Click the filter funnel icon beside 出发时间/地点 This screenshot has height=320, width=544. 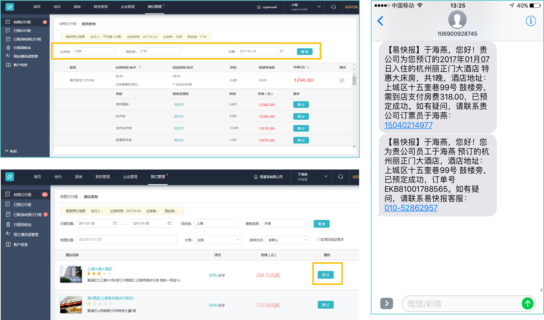click(x=140, y=68)
